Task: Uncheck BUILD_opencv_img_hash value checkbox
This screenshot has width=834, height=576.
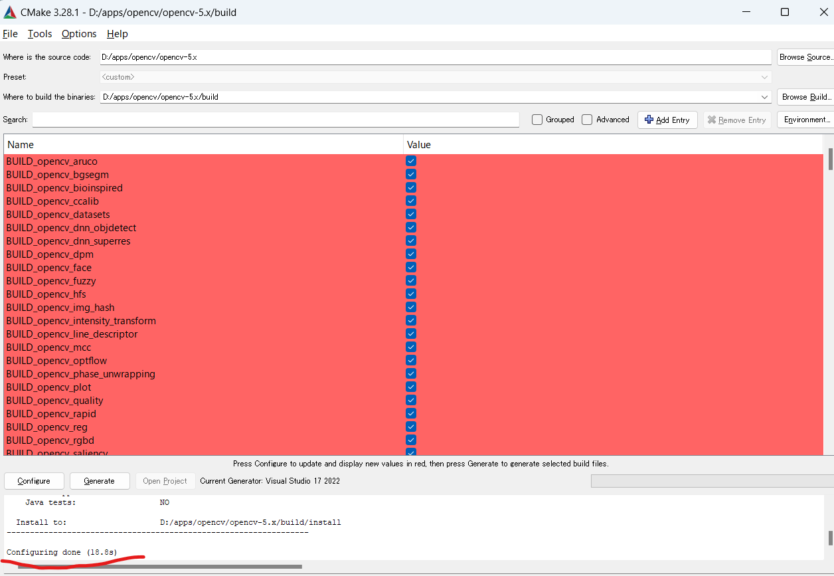Action: tap(411, 307)
